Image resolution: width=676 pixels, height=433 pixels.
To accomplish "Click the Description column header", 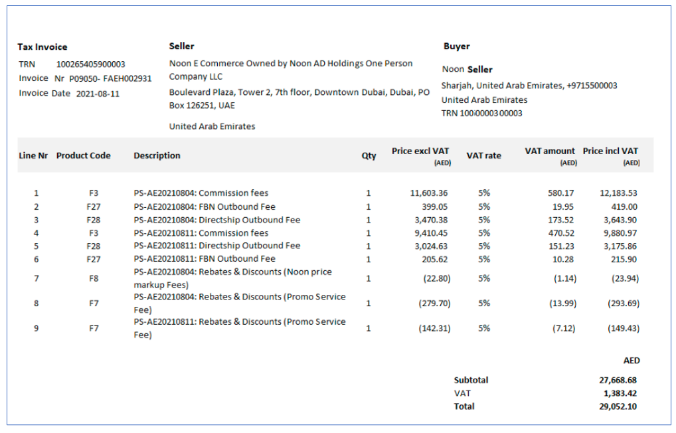I will (157, 155).
